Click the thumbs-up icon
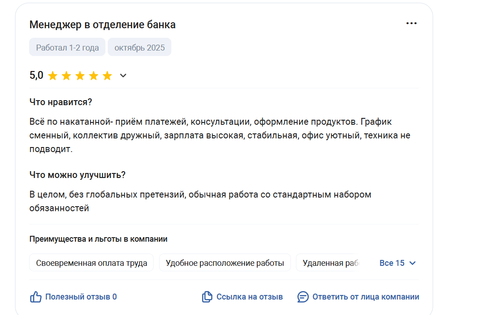The height and width of the screenshot is (315, 479). [x=35, y=297]
